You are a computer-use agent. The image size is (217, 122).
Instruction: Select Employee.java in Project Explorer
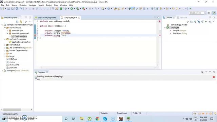[x=20, y=36]
